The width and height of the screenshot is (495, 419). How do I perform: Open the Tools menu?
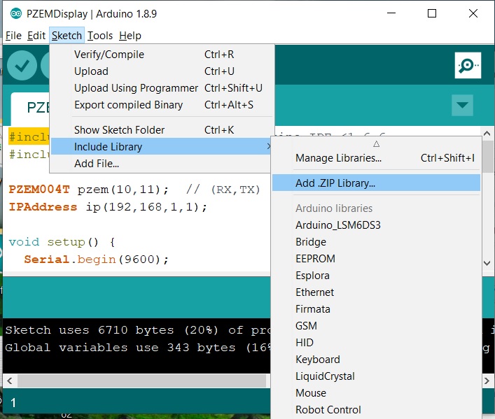tap(100, 36)
